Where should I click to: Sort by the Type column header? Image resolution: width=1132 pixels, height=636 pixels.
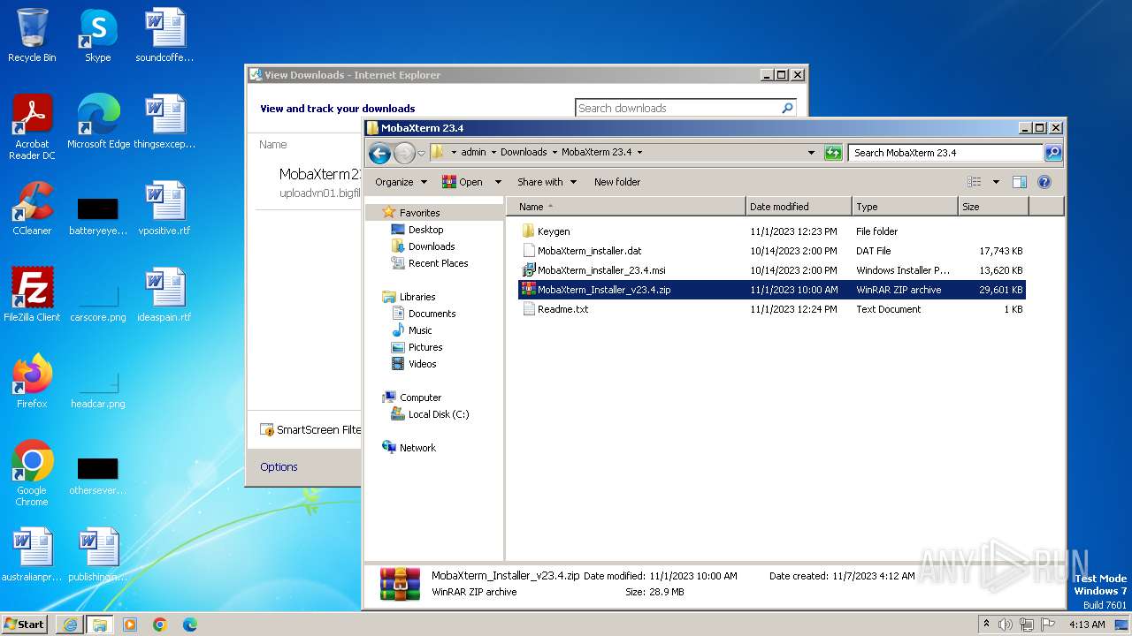coord(905,207)
